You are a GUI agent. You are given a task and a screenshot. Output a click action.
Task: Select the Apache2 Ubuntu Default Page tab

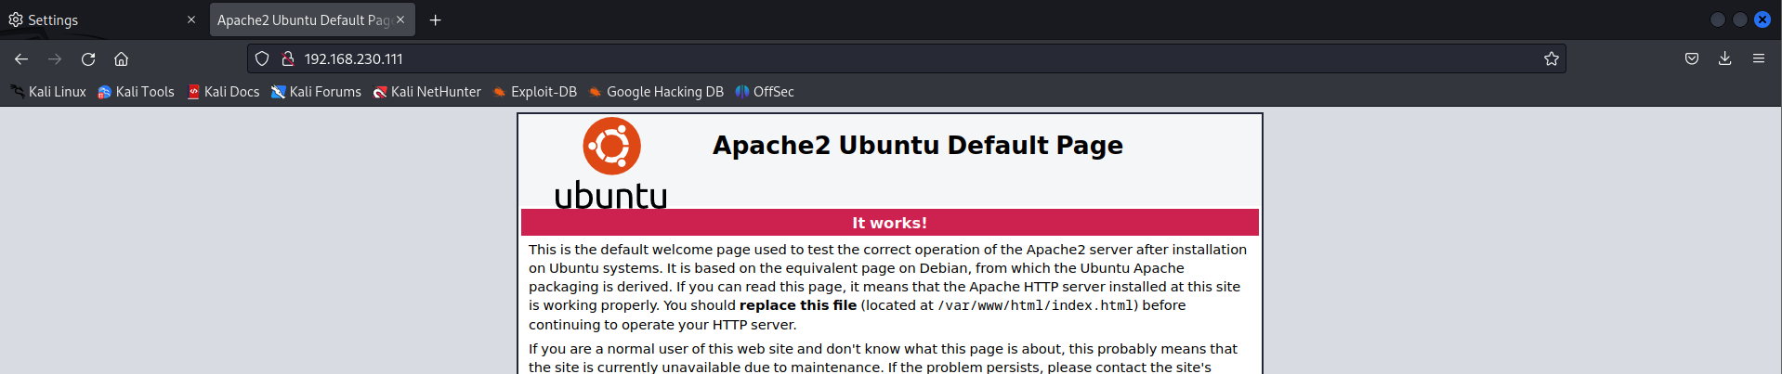point(312,19)
